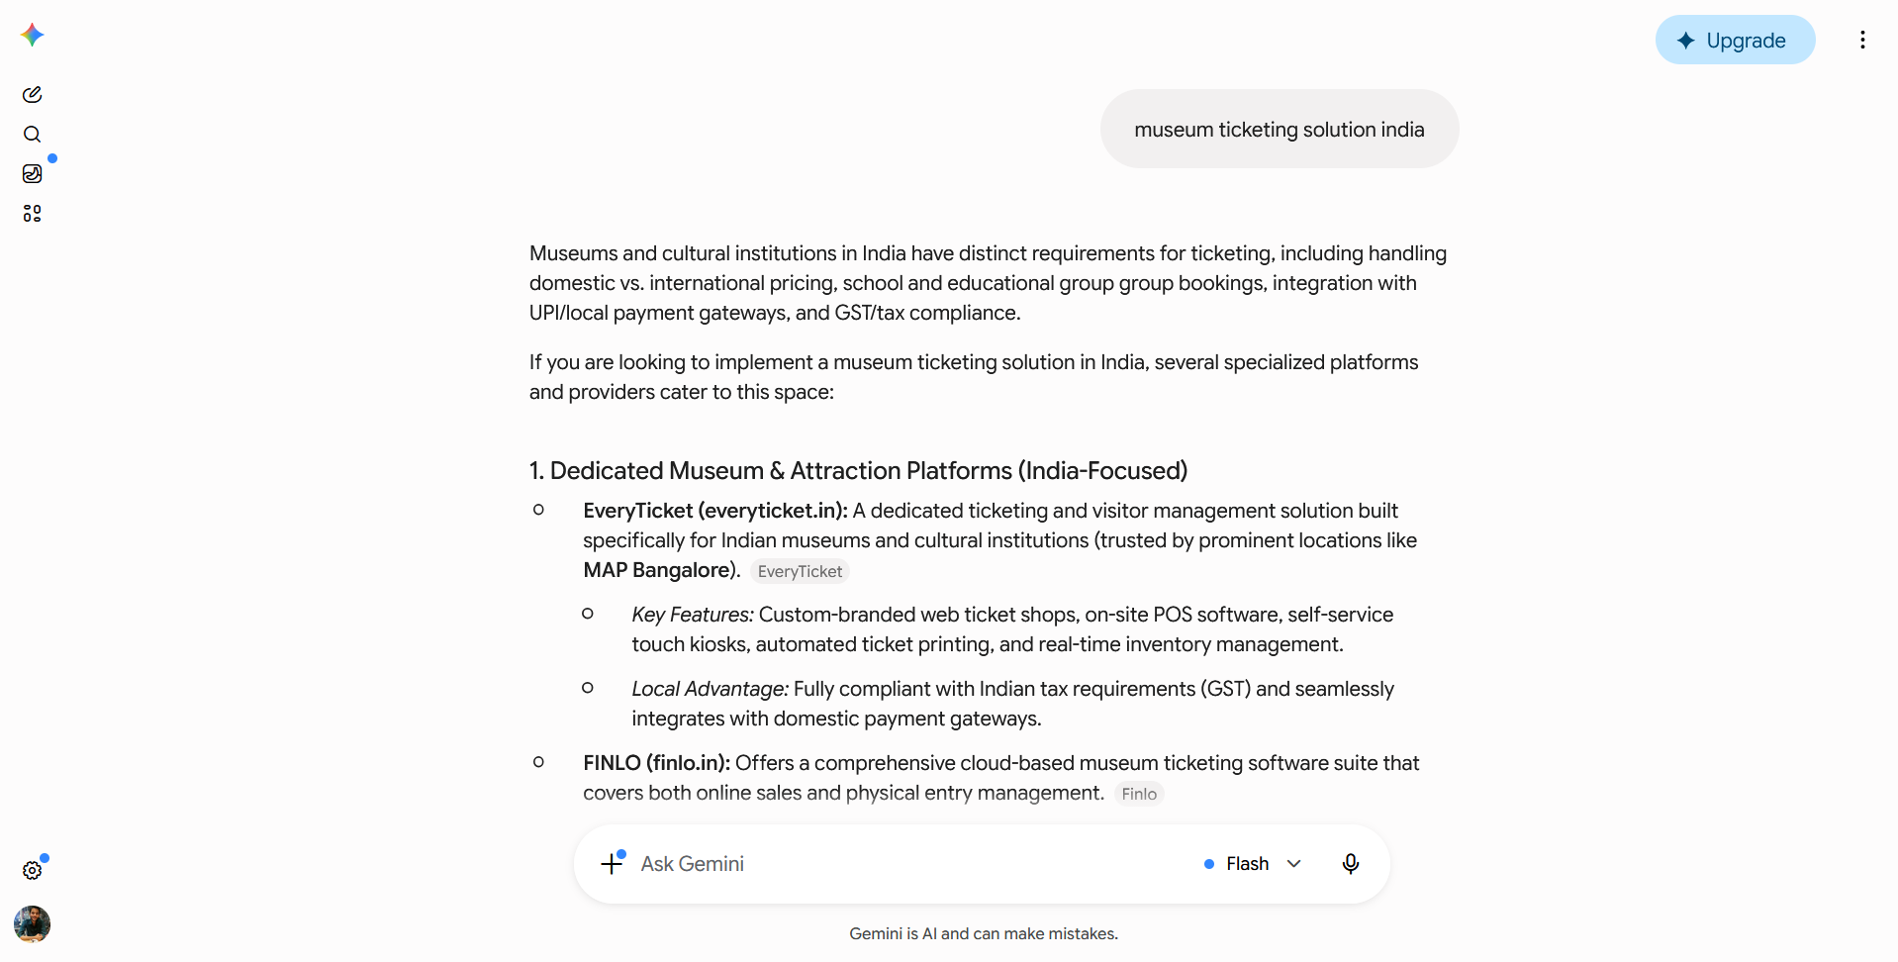Click inside the Ask Gemini input field
This screenshot has height=962, width=1898.
click(x=910, y=864)
